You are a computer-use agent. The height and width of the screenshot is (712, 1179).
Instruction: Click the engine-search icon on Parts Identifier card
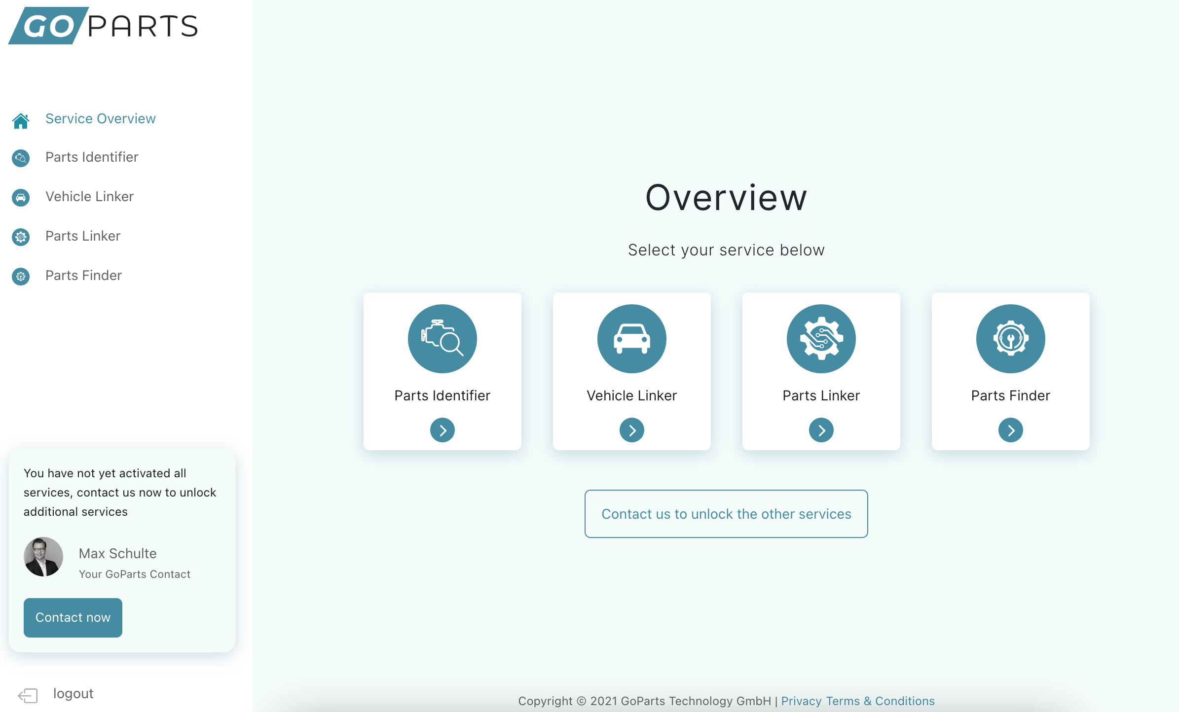click(442, 339)
